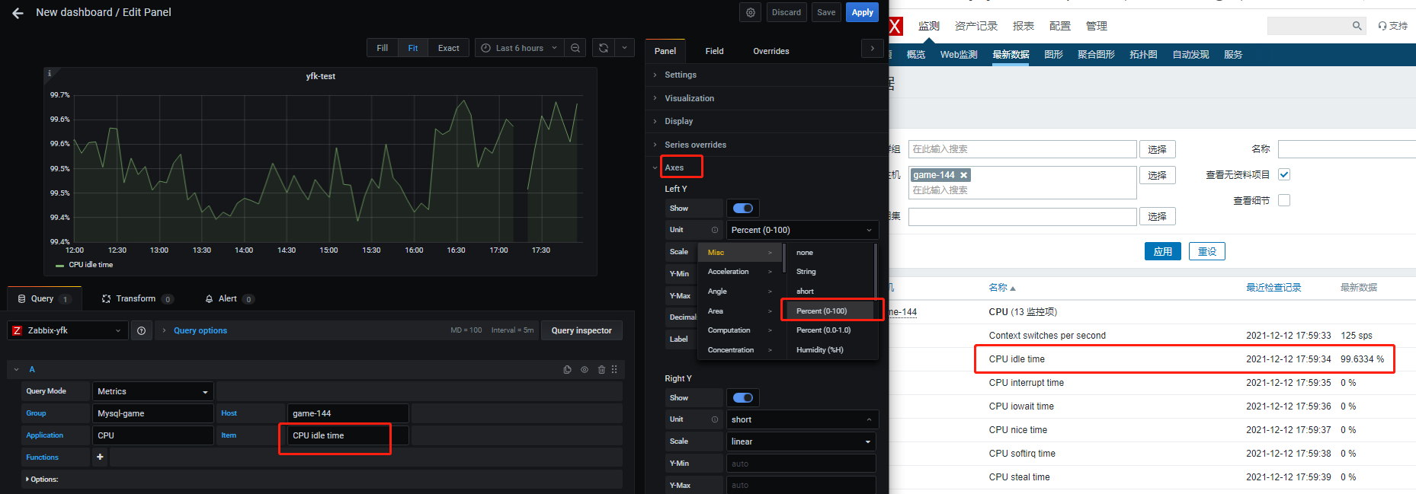The image size is (1416, 494).
Task: Click the Zabbix 支持 support headset link
Action: pos(1392,26)
